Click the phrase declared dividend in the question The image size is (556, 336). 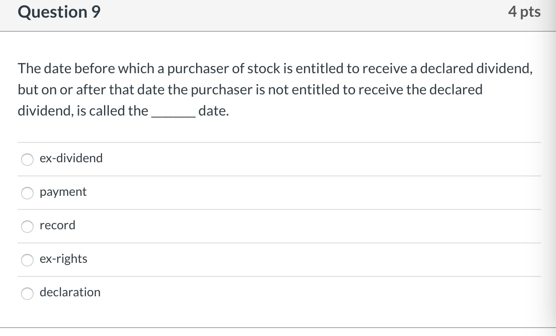[x=474, y=68]
